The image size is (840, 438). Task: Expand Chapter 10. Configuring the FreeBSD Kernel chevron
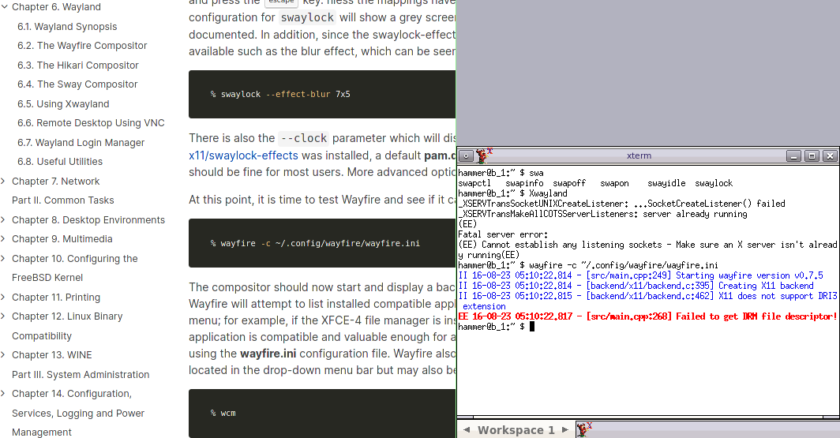3,259
